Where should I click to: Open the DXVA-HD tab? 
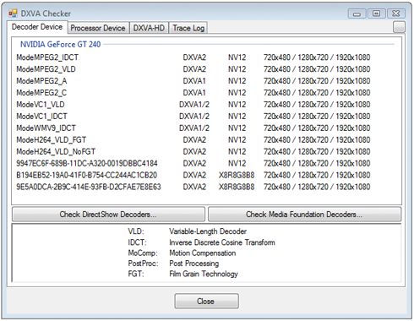[149, 28]
